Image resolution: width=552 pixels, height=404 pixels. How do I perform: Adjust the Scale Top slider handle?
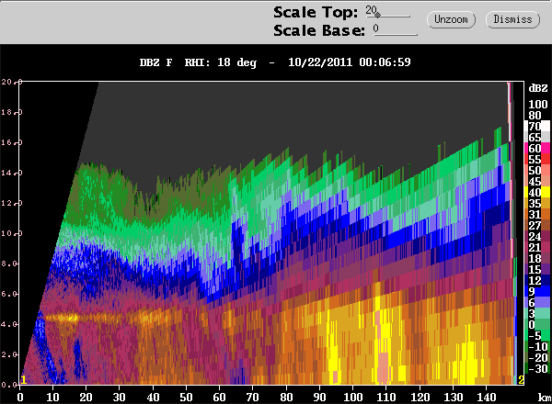[x=377, y=15]
